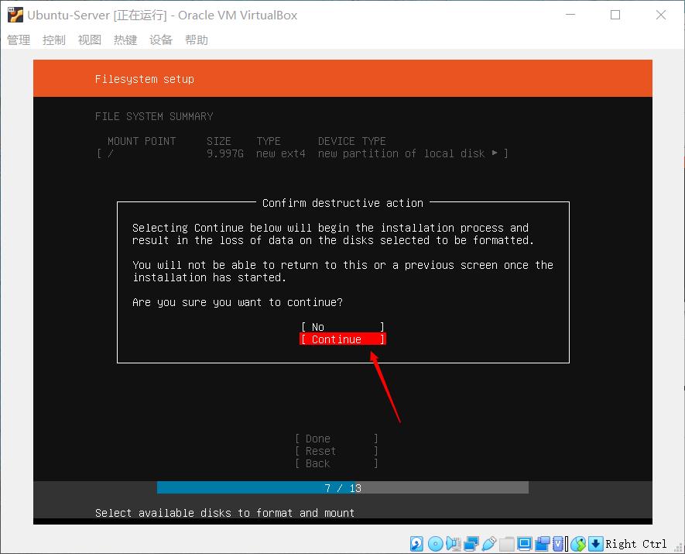This screenshot has height=554, width=685.
Task: Open the 设备 (Devices) menu
Action: click(161, 40)
